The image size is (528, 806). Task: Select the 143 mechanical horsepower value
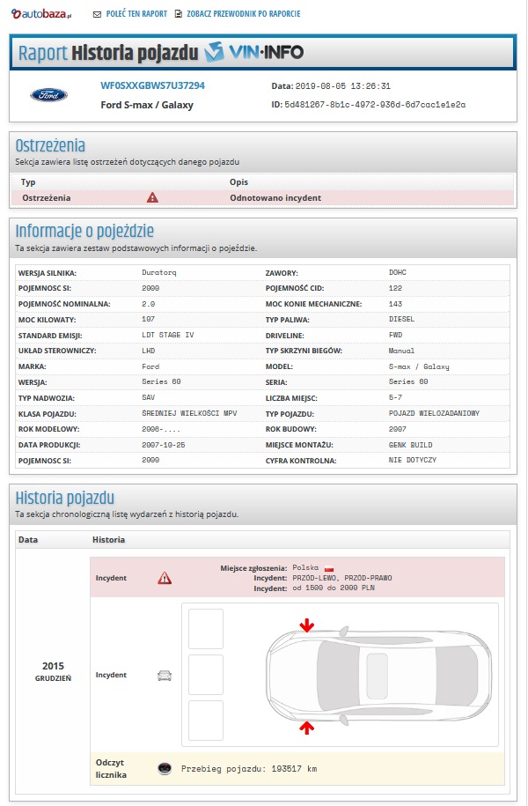coord(395,304)
